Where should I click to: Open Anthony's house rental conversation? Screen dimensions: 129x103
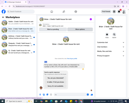pyautogui.click(x=18, y=37)
